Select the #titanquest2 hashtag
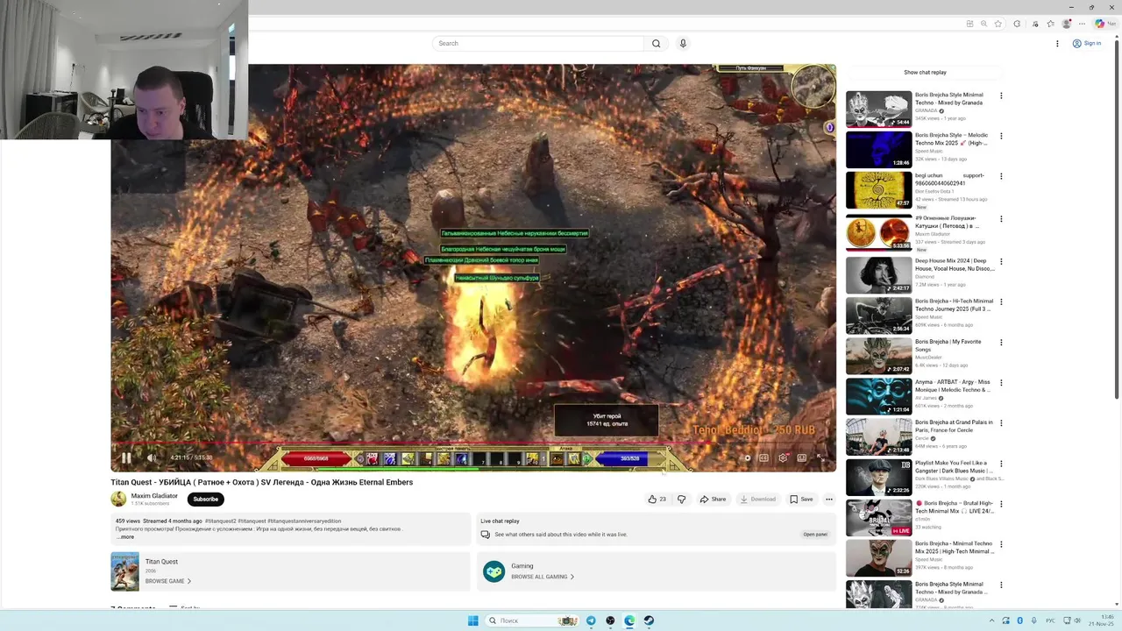Screen dimensions: 1122x631 pos(220,521)
